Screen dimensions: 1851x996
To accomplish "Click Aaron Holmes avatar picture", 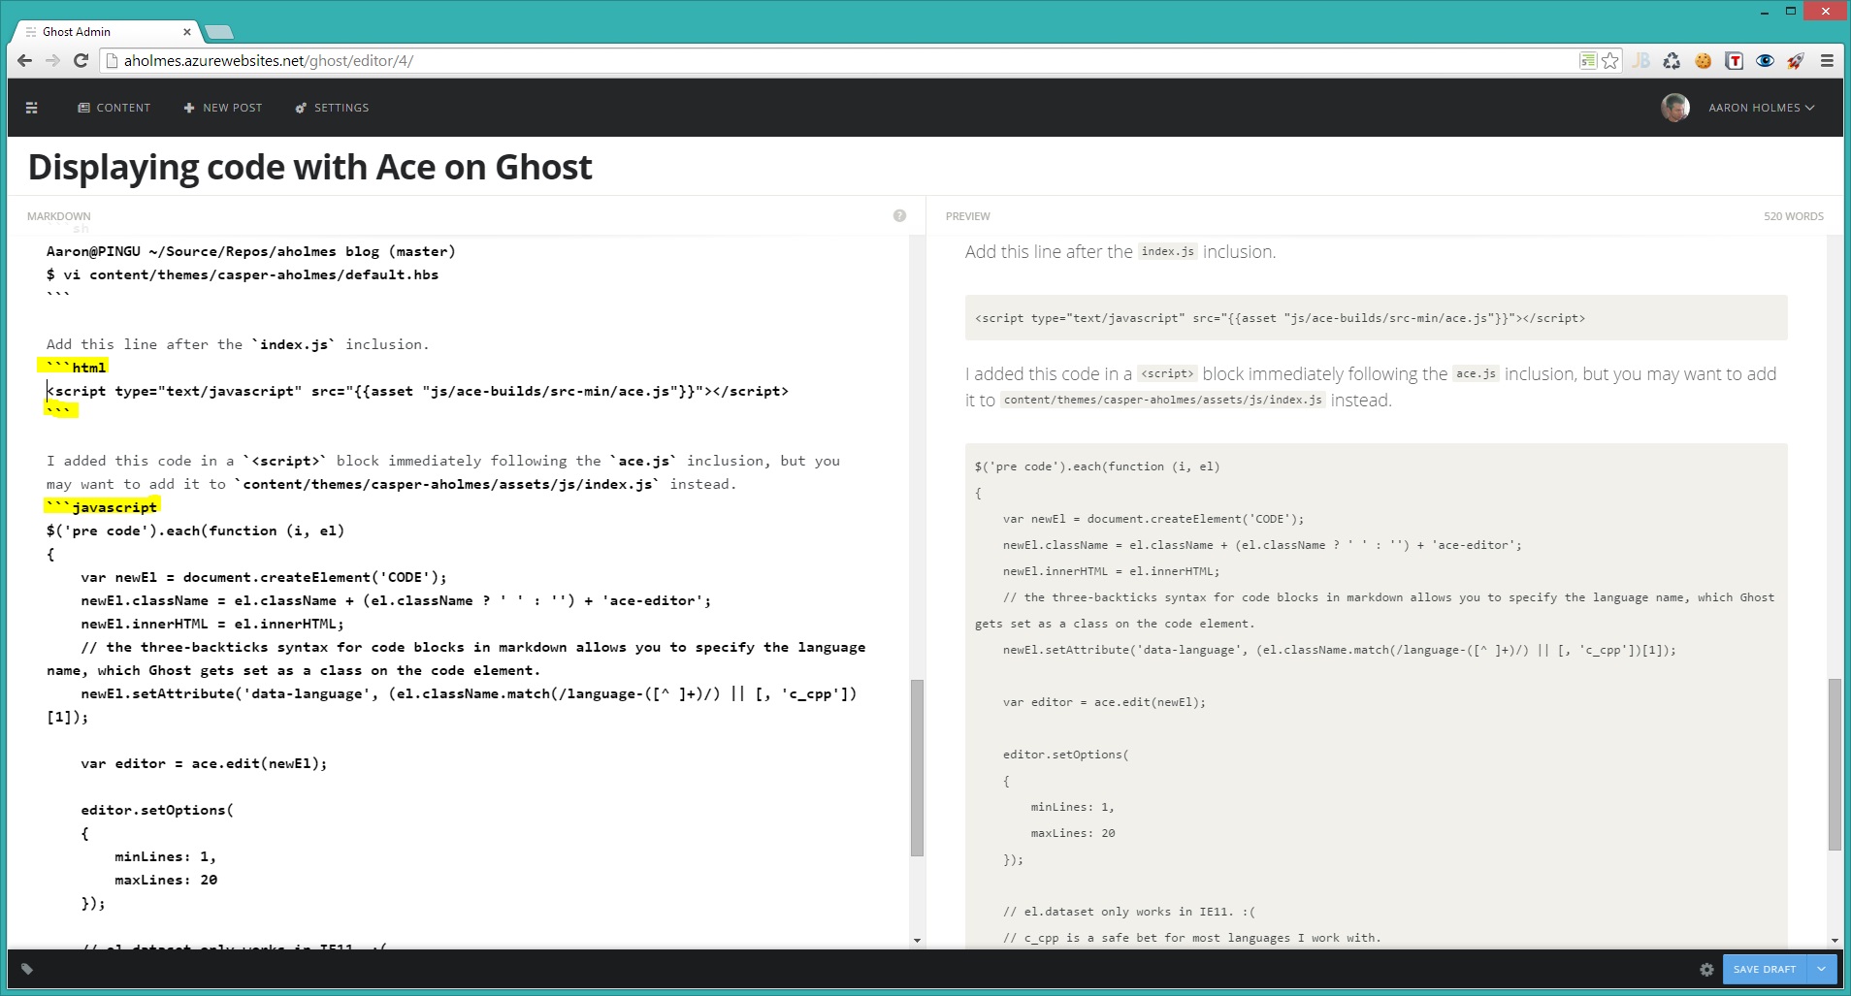I will coord(1675,108).
